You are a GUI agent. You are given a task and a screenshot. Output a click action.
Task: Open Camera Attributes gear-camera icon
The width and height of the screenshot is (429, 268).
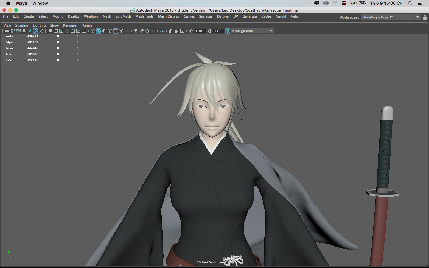click(18, 31)
